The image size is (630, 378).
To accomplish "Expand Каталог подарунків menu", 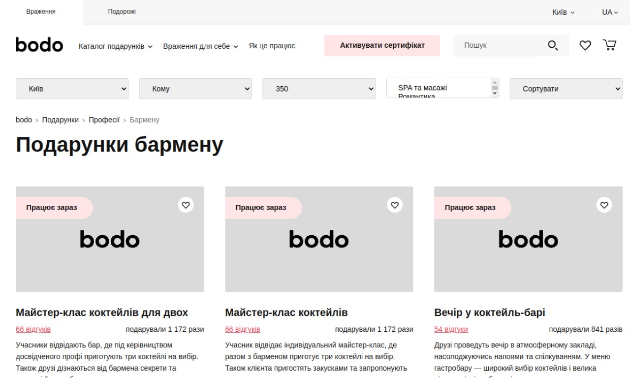I will [116, 46].
